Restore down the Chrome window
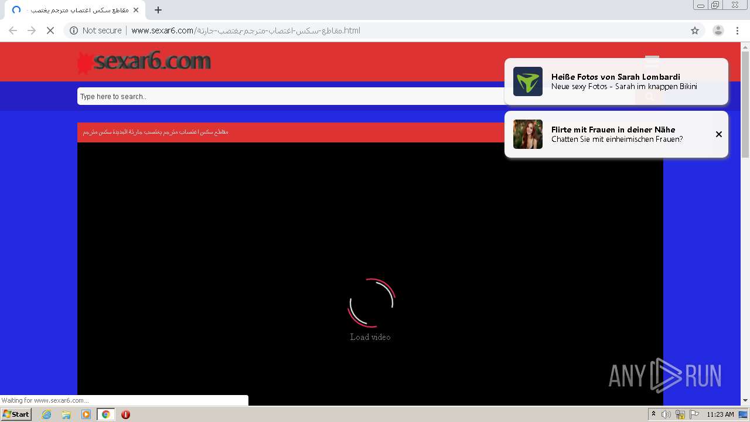The image size is (750, 422). tap(715, 5)
